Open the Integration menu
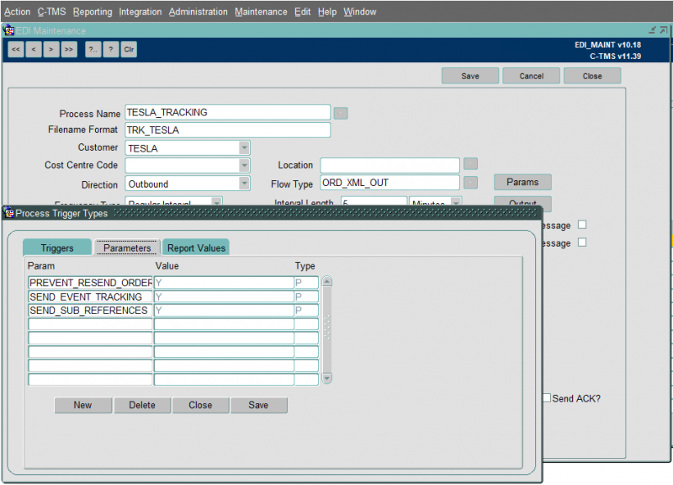The height and width of the screenshot is (485, 673). [140, 12]
